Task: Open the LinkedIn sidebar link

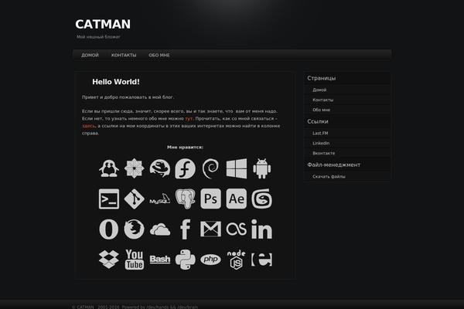Action: [321, 143]
